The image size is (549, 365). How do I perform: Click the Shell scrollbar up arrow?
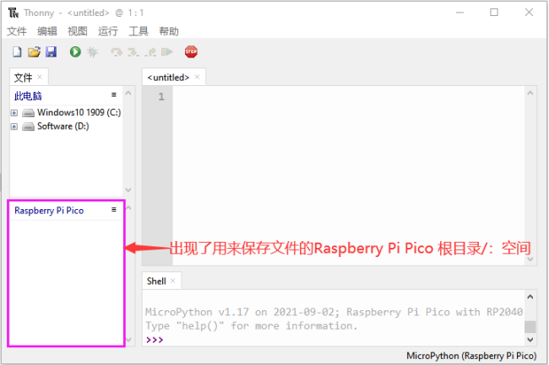[530, 297]
